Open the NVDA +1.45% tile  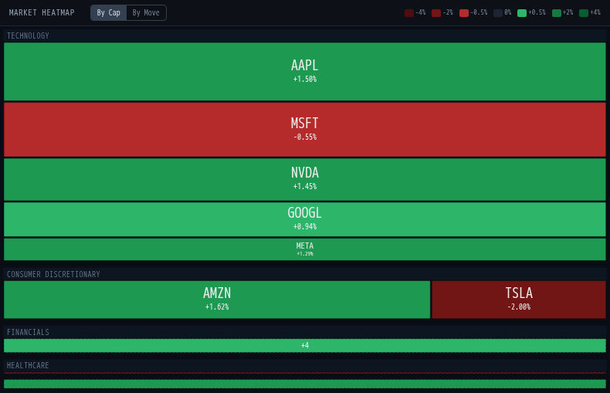point(304,179)
